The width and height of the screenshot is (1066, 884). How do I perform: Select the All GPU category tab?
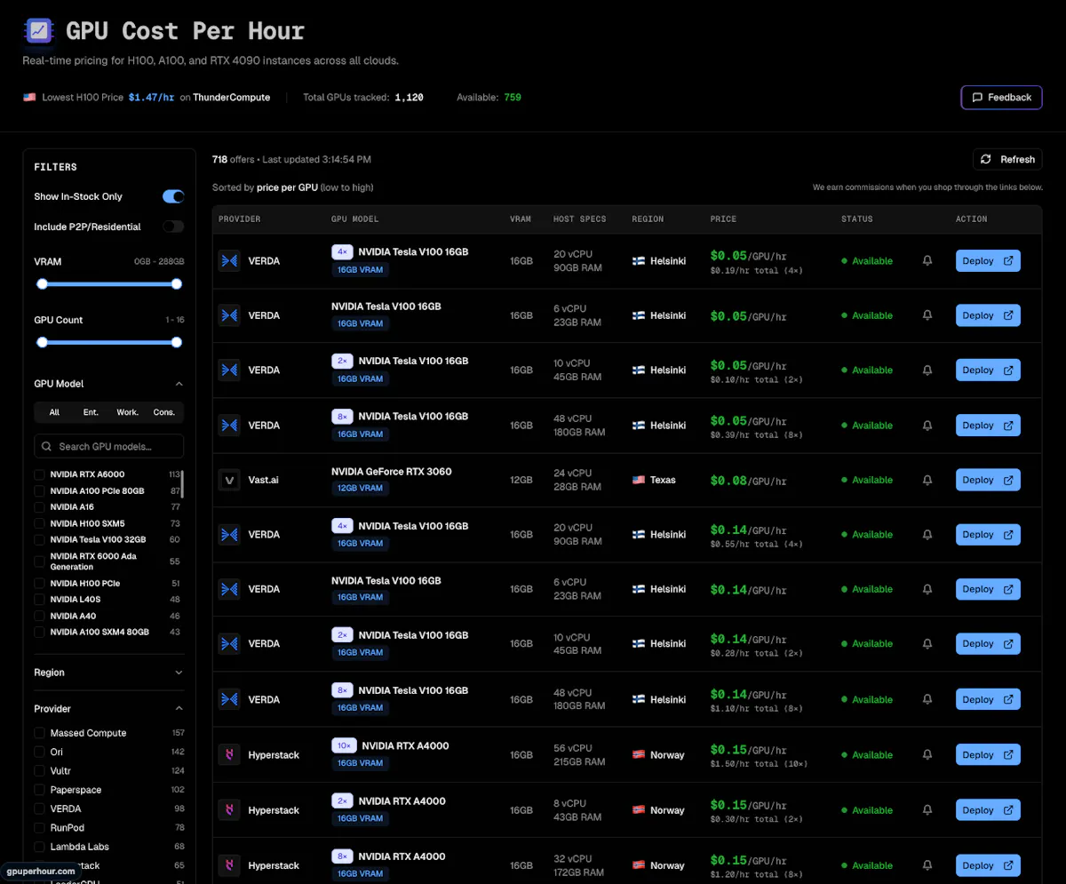[x=54, y=412]
